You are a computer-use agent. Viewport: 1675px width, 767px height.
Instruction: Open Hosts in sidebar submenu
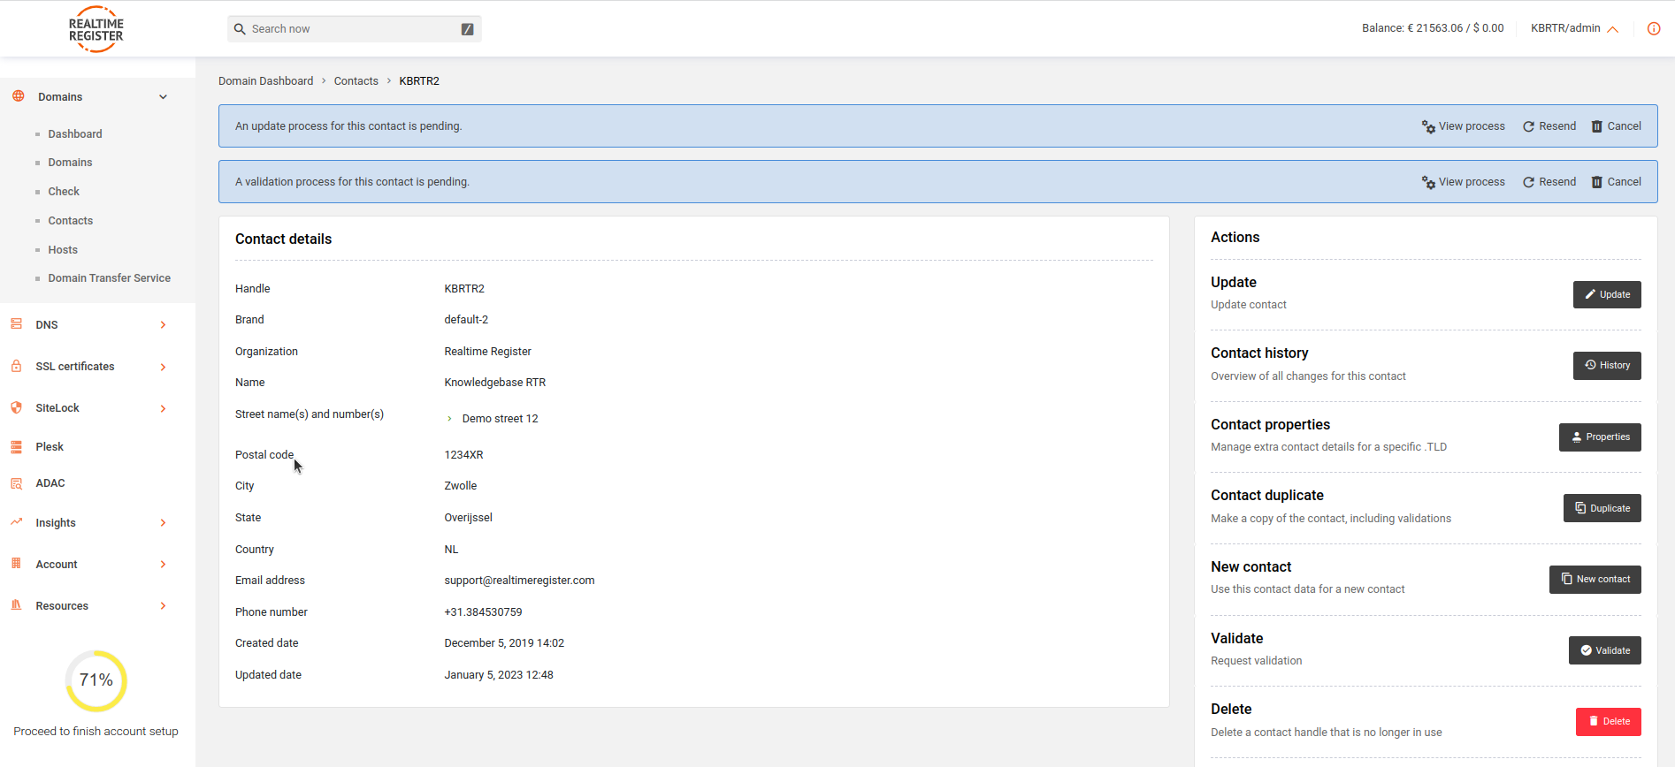[63, 250]
